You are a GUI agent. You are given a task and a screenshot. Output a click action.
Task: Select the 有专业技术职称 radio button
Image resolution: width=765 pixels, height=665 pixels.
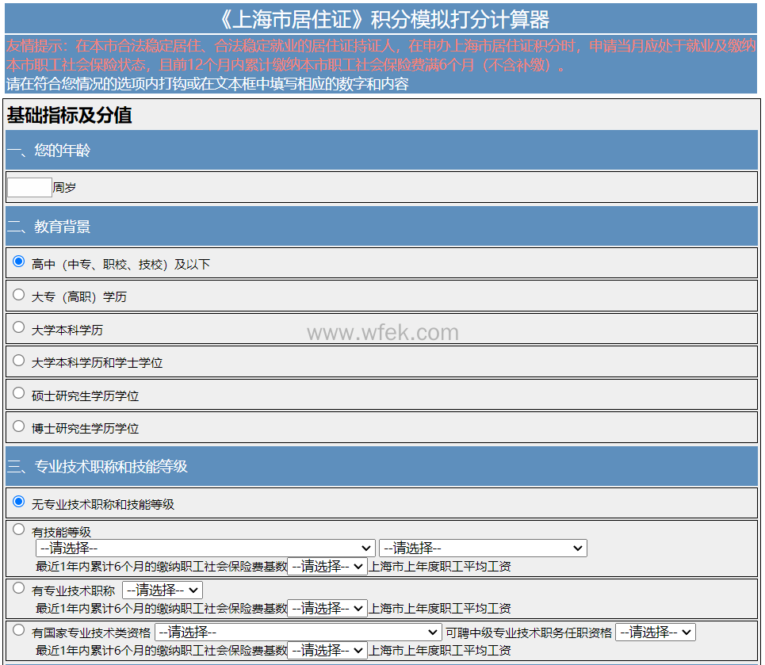pyautogui.click(x=19, y=588)
